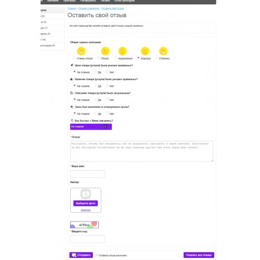The height and width of the screenshot is (260, 260).
Task: Click the 'Очистить' link under avatar
Action: pos(85,210)
